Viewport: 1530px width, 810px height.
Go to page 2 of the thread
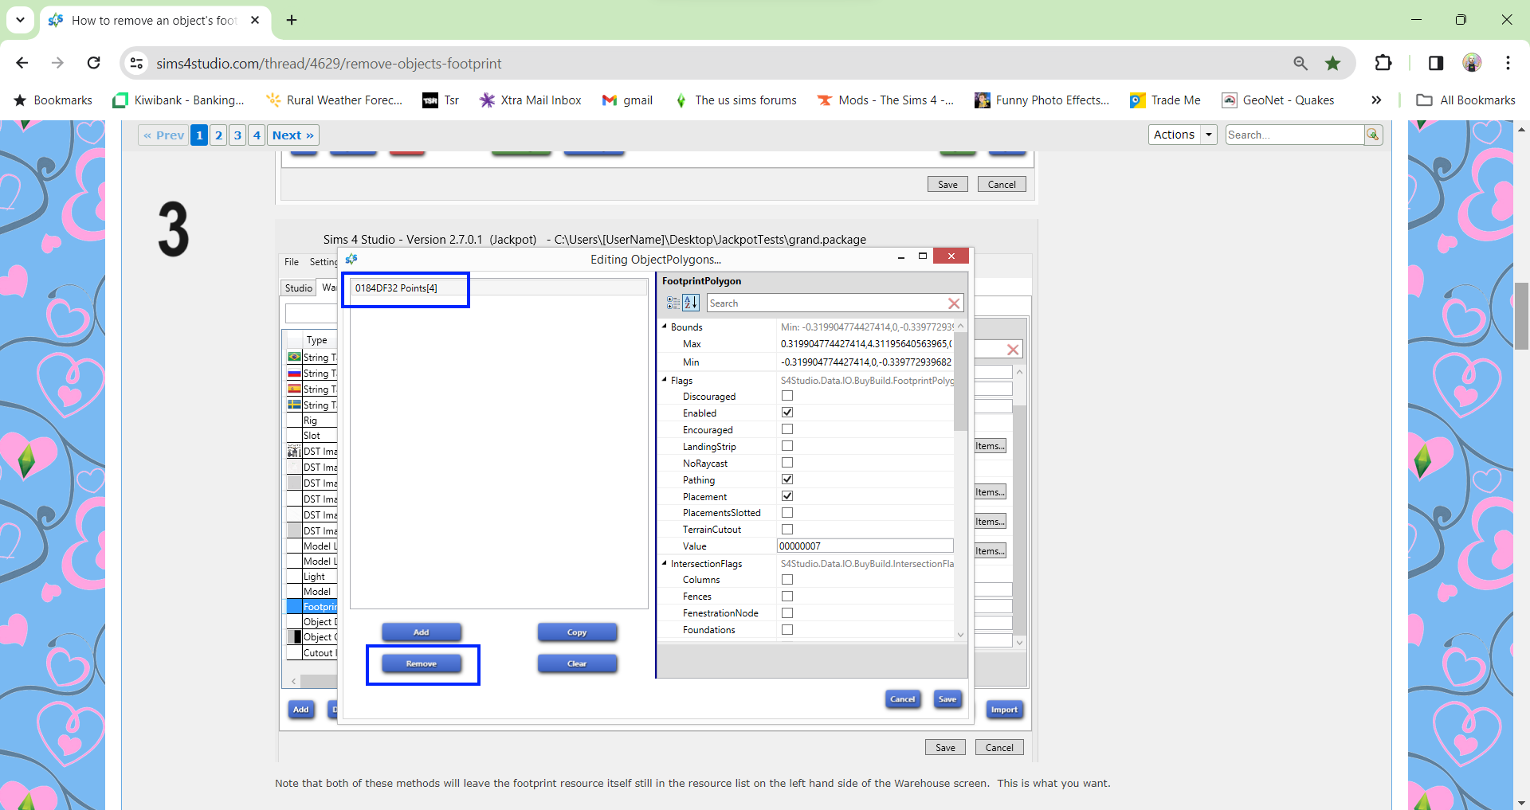pos(218,135)
